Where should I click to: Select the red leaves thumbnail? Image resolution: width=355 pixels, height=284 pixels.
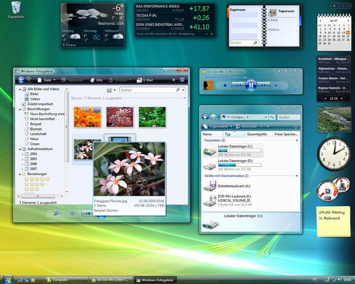[120, 117]
